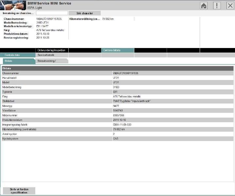This screenshot has width=235, height=196.
Task: Click the table's Kilometerställning 79 882 km value
Action: point(119,129)
